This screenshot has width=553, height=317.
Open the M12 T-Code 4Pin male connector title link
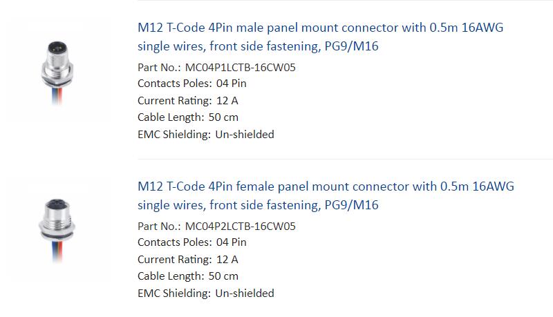(x=320, y=37)
